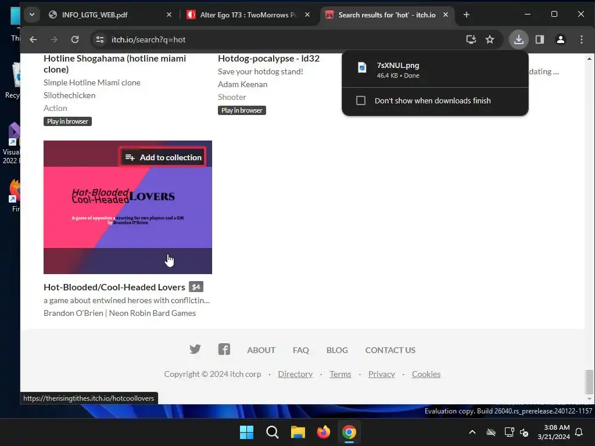Open Silothechicken author page
The image size is (595, 446).
coord(70,95)
